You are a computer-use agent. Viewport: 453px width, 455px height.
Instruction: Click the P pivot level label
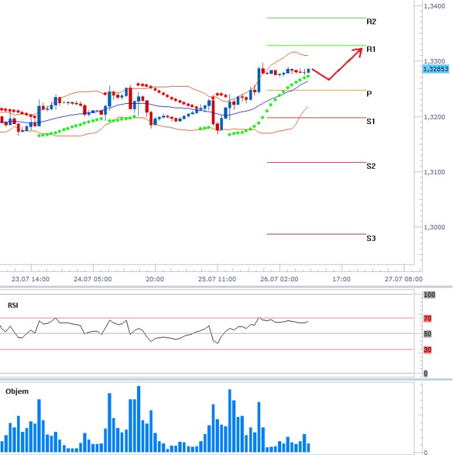369,94
